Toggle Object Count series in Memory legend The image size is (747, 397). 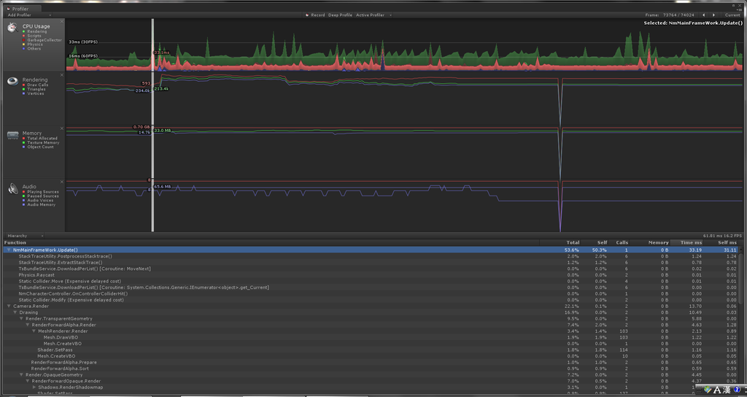[38, 147]
